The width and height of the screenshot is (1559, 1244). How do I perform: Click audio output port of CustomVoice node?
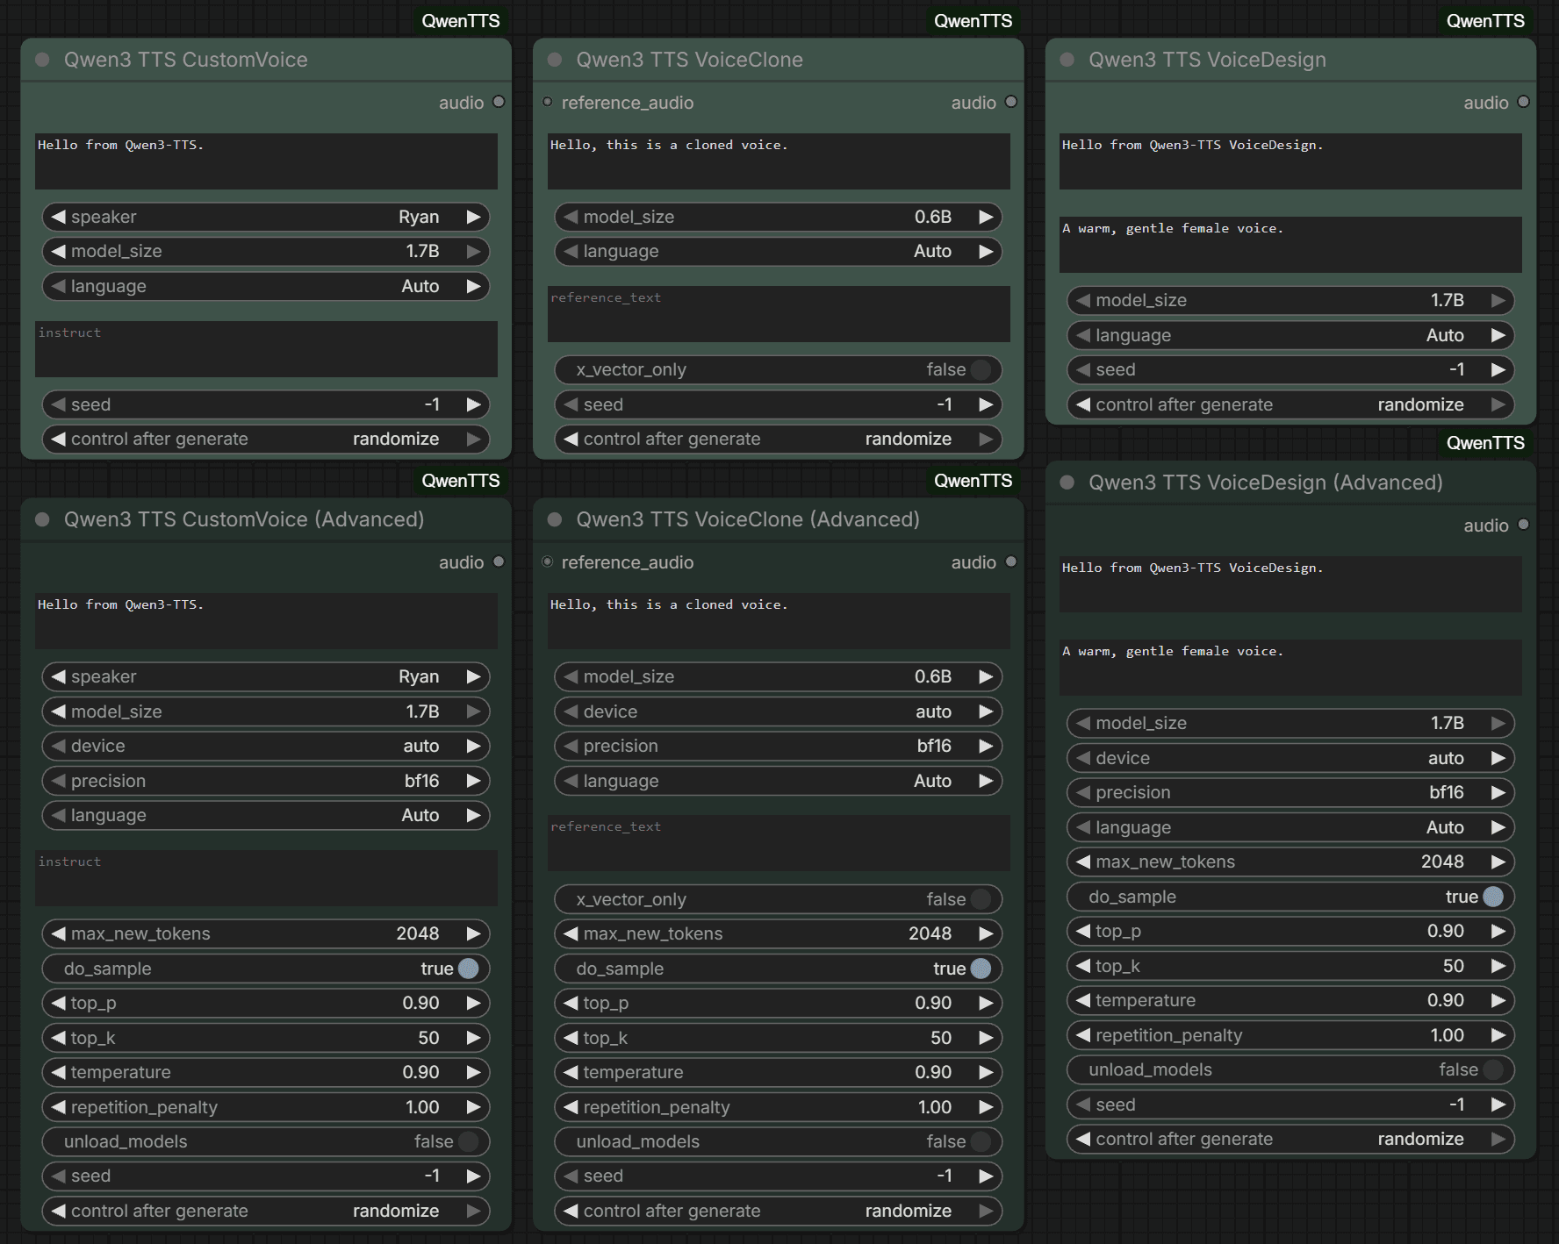(499, 102)
